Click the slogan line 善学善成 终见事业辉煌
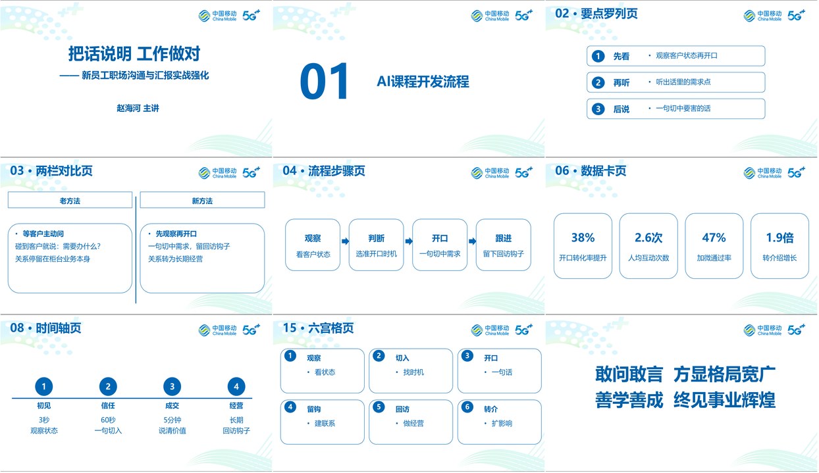819x473 pixels. point(685,400)
